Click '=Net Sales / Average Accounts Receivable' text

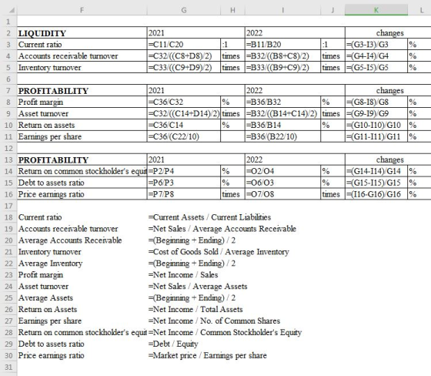point(222,229)
